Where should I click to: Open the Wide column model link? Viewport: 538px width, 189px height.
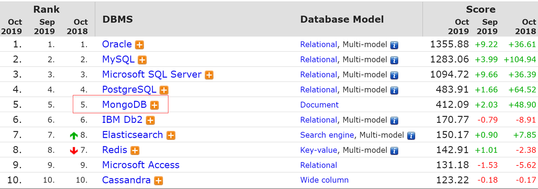pyautogui.click(x=324, y=180)
